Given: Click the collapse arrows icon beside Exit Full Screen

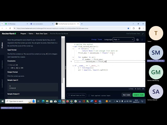Looking at the screenshot, I should (x=143, y=34).
